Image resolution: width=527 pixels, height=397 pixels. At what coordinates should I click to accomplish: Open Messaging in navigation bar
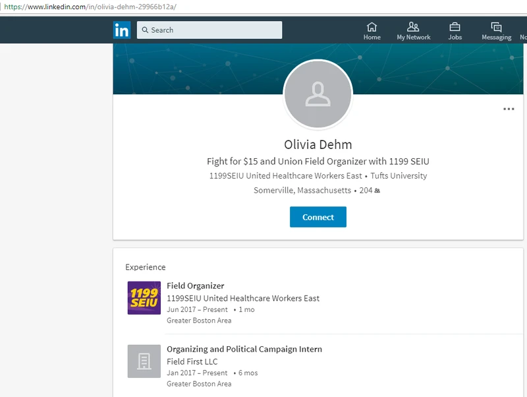coord(497,31)
